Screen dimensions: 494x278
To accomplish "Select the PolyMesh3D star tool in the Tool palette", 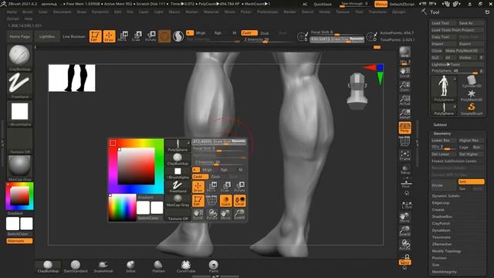I will (x=472, y=95).
